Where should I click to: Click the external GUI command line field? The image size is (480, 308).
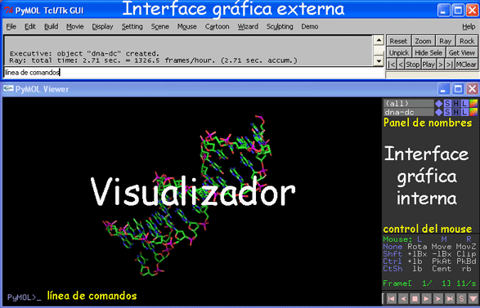[194, 73]
